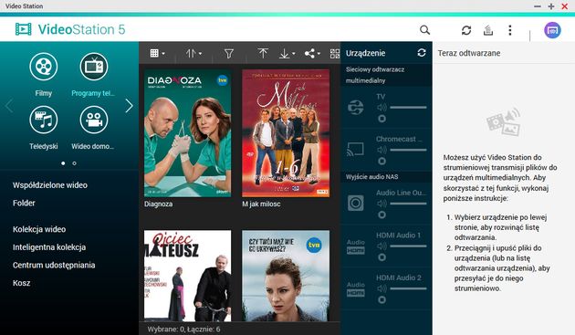Open Inteligentna kolekcja in the sidebar
This screenshot has width=575, height=335.
point(49,247)
